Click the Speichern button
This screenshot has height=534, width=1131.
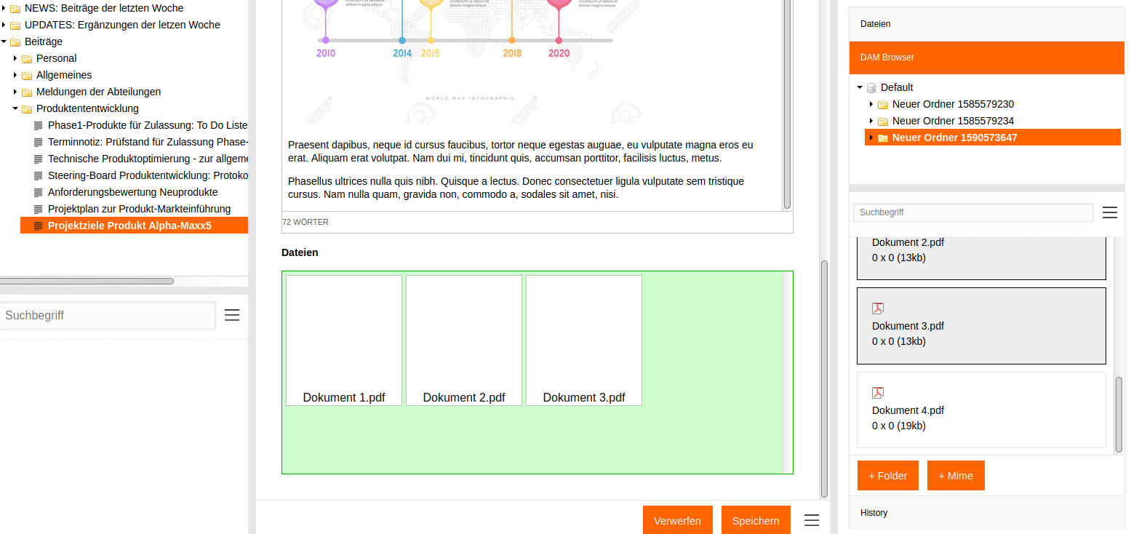pyautogui.click(x=755, y=520)
